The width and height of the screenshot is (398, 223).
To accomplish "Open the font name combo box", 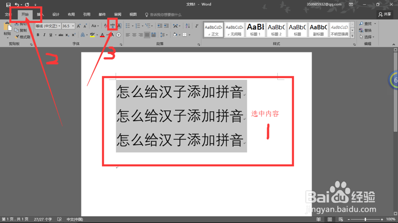I will click(x=48, y=26).
